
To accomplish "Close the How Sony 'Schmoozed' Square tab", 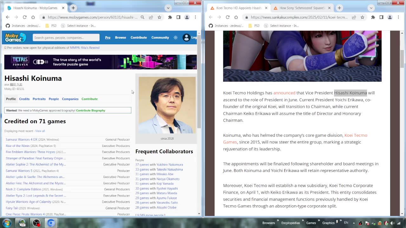I will coord(329,8).
